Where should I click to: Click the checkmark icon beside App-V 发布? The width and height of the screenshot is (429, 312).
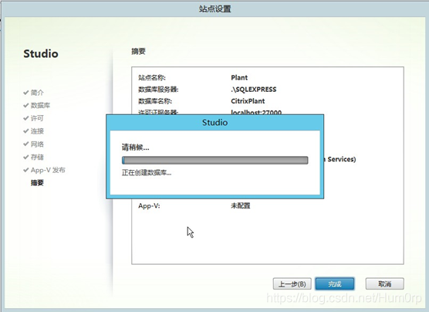click(x=26, y=170)
